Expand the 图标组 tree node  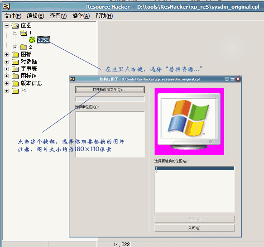[x=7, y=76]
